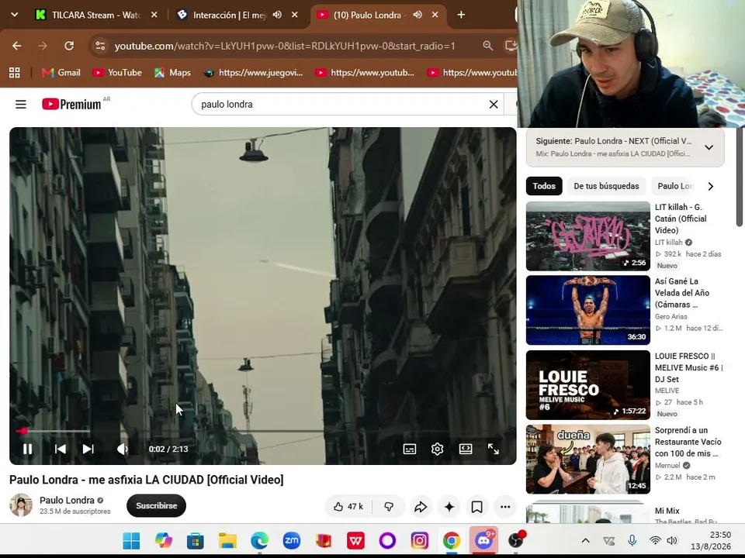Screen dimensions: 745x558
Task: View site information icon in address bar
Action: [x=100, y=46]
